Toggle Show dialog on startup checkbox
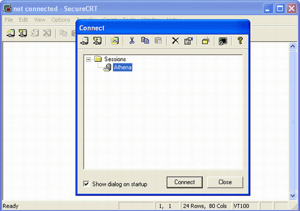This screenshot has height=211, width=300. pyautogui.click(x=86, y=184)
